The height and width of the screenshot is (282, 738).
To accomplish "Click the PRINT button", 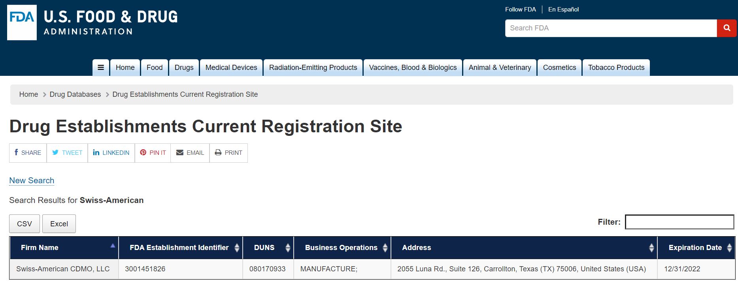I will (x=228, y=153).
